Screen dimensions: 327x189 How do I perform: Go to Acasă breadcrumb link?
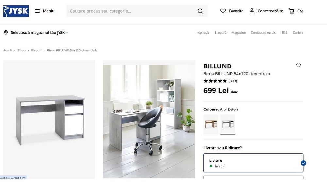(7, 50)
